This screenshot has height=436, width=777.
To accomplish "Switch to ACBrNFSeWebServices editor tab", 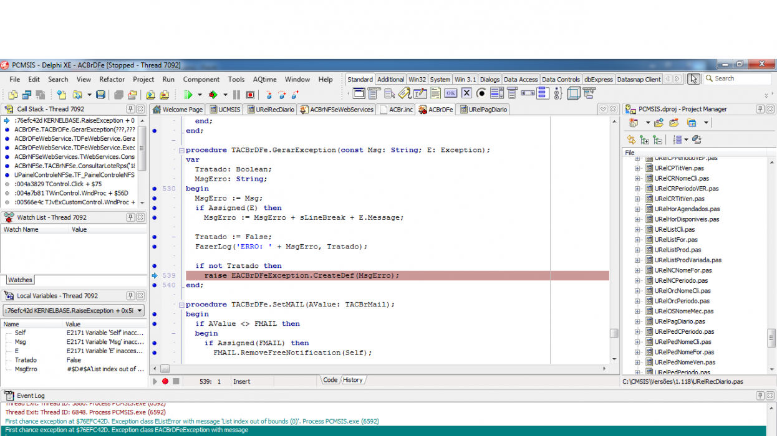I will tap(337, 109).
